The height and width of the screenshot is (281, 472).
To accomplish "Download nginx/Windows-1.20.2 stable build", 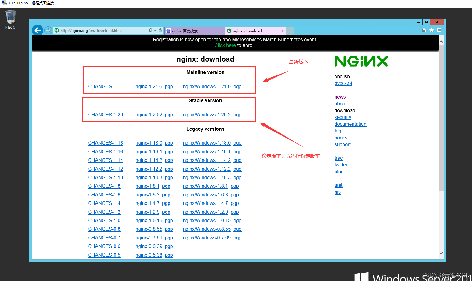I will click(207, 115).
